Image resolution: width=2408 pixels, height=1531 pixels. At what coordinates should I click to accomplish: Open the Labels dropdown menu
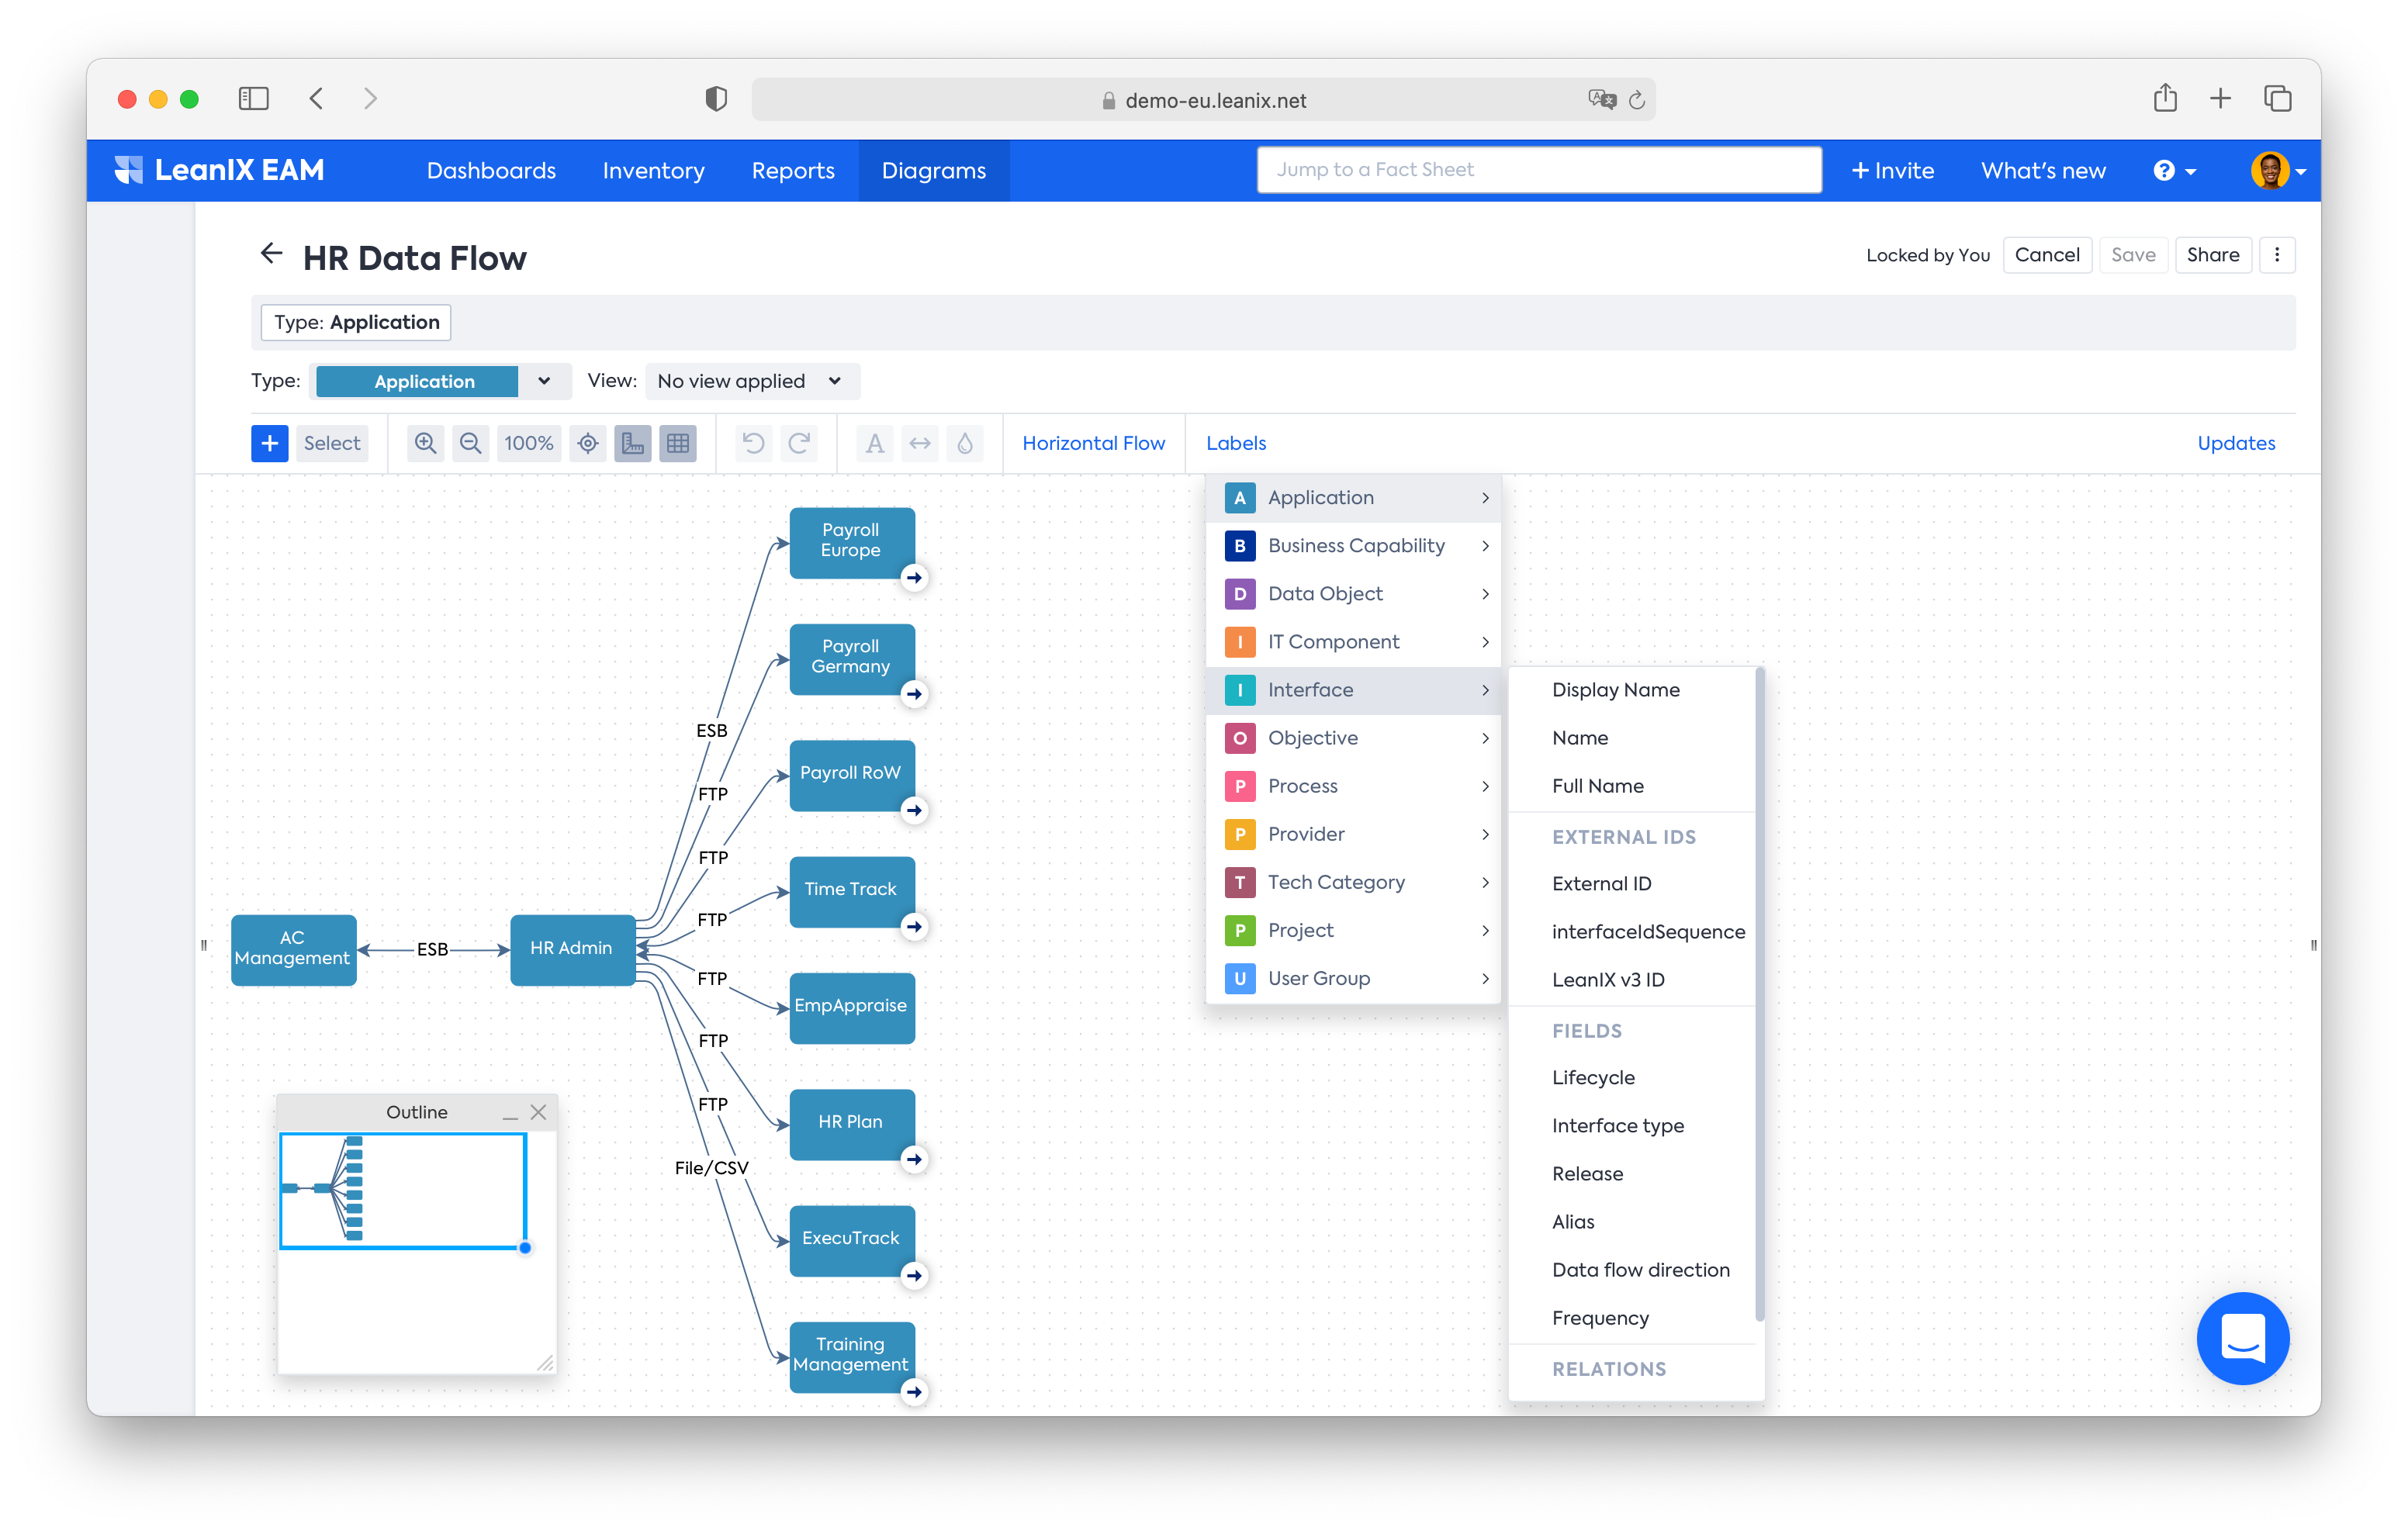click(x=1233, y=442)
